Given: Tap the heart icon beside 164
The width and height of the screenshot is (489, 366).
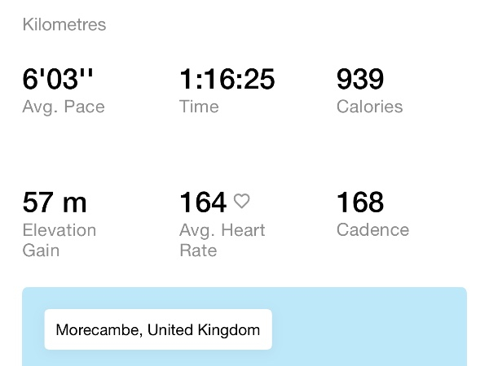Looking at the screenshot, I should click(x=241, y=201).
